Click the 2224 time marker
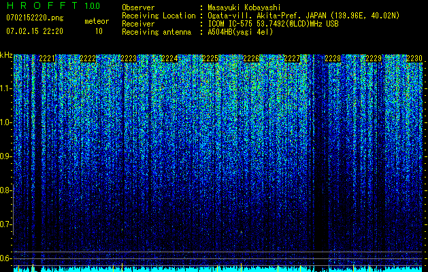428x272 pixels. coord(169,58)
